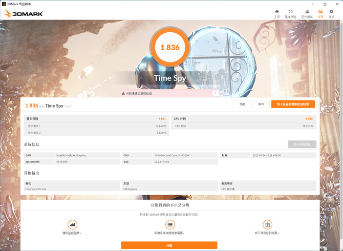The image size is (343, 251).
Task: Click the 1 836 Time Spy result heading
Action: [x=48, y=106]
